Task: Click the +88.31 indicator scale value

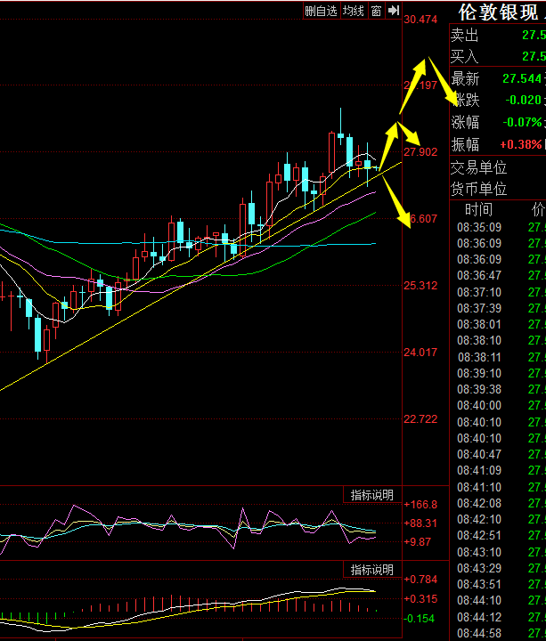Action: (x=420, y=523)
